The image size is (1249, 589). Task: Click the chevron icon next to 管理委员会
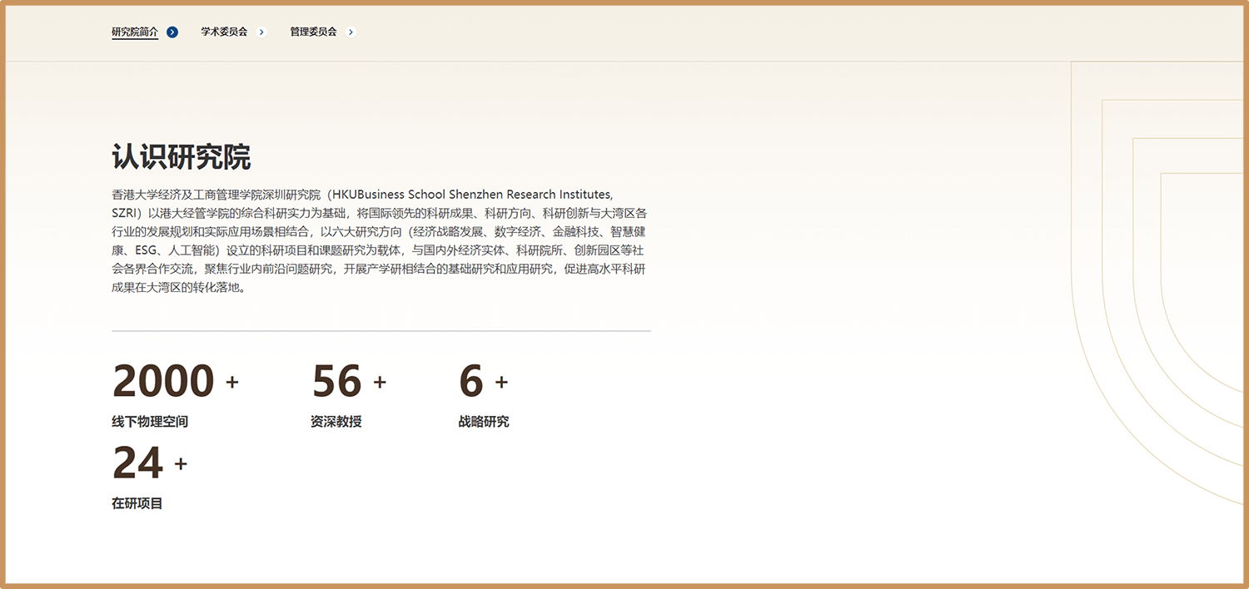click(351, 32)
